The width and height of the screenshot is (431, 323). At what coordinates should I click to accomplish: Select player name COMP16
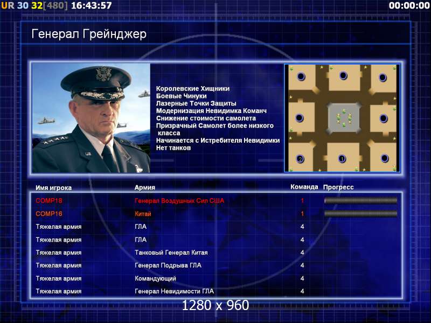pyautogui.click(x=49, y=213)
